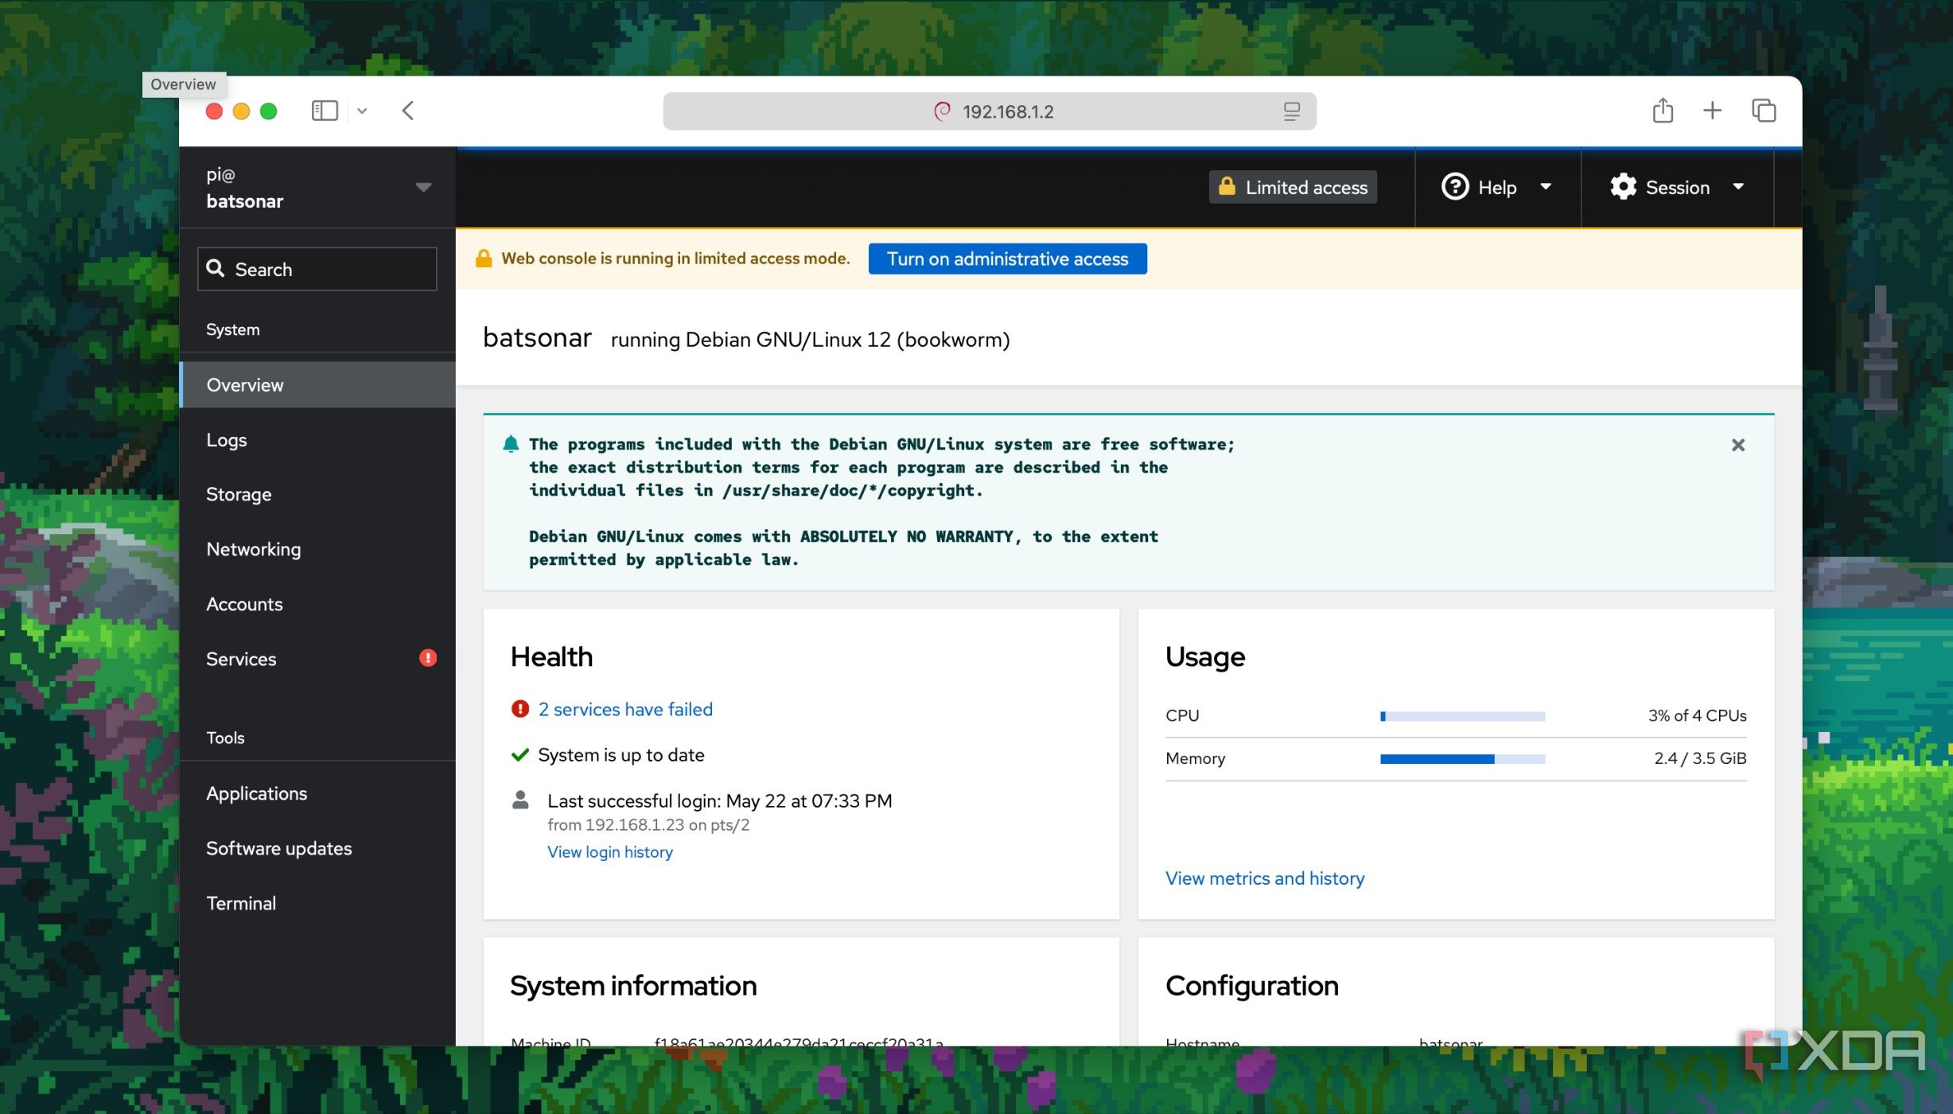
Task: Click the reader view icon in the address bar
Action: click(1292, 111)
